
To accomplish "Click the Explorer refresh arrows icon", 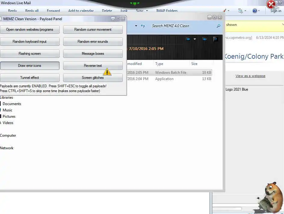I will point(143,26).
